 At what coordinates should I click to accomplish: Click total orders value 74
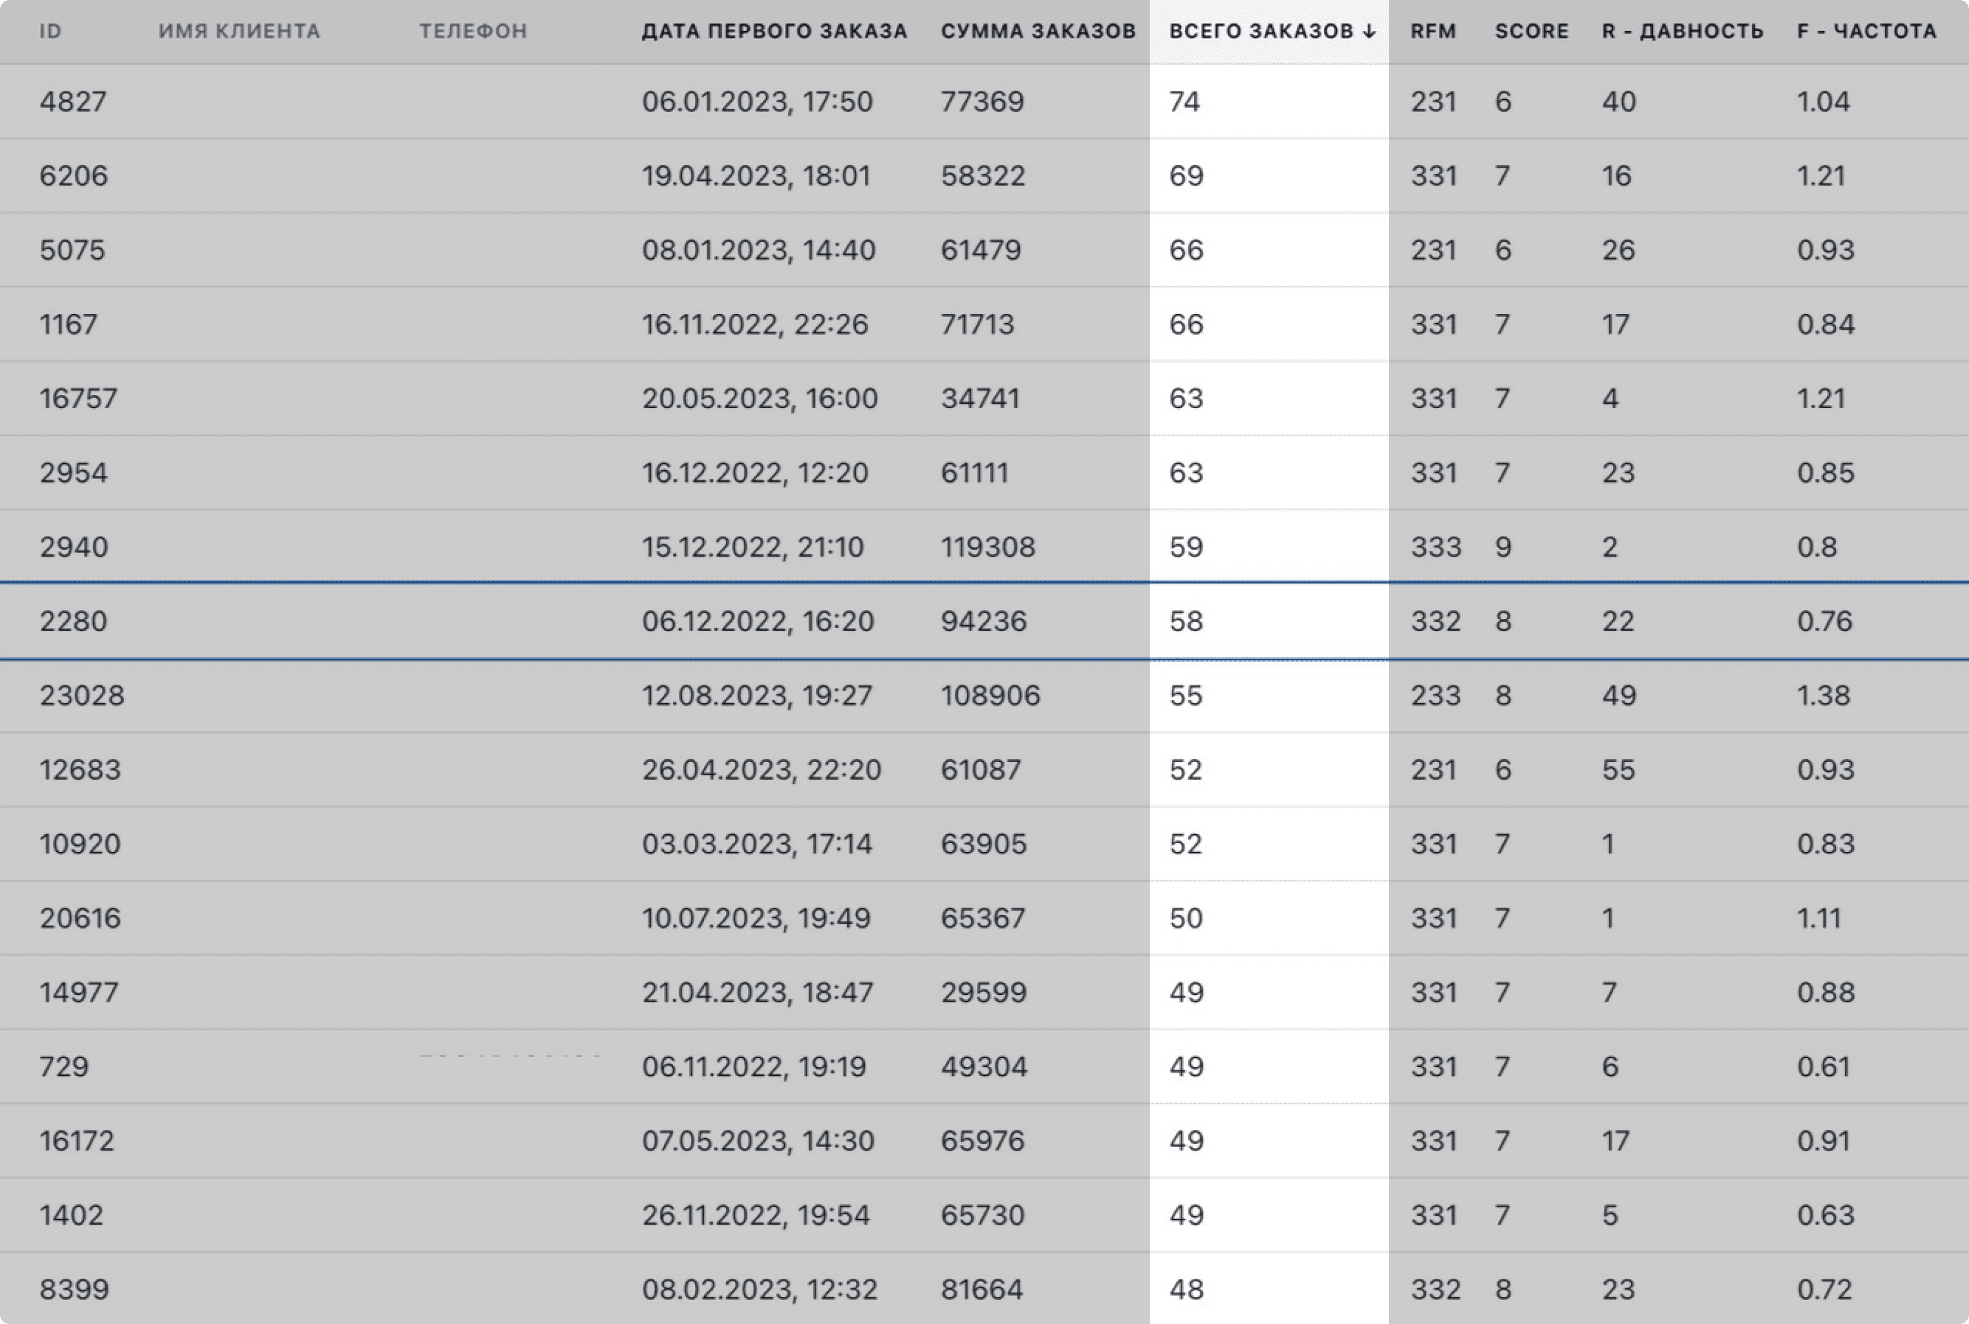tap(1185, 102)
